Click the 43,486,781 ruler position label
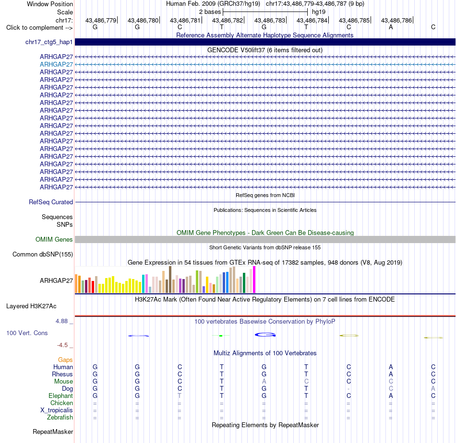 (185, 20)
